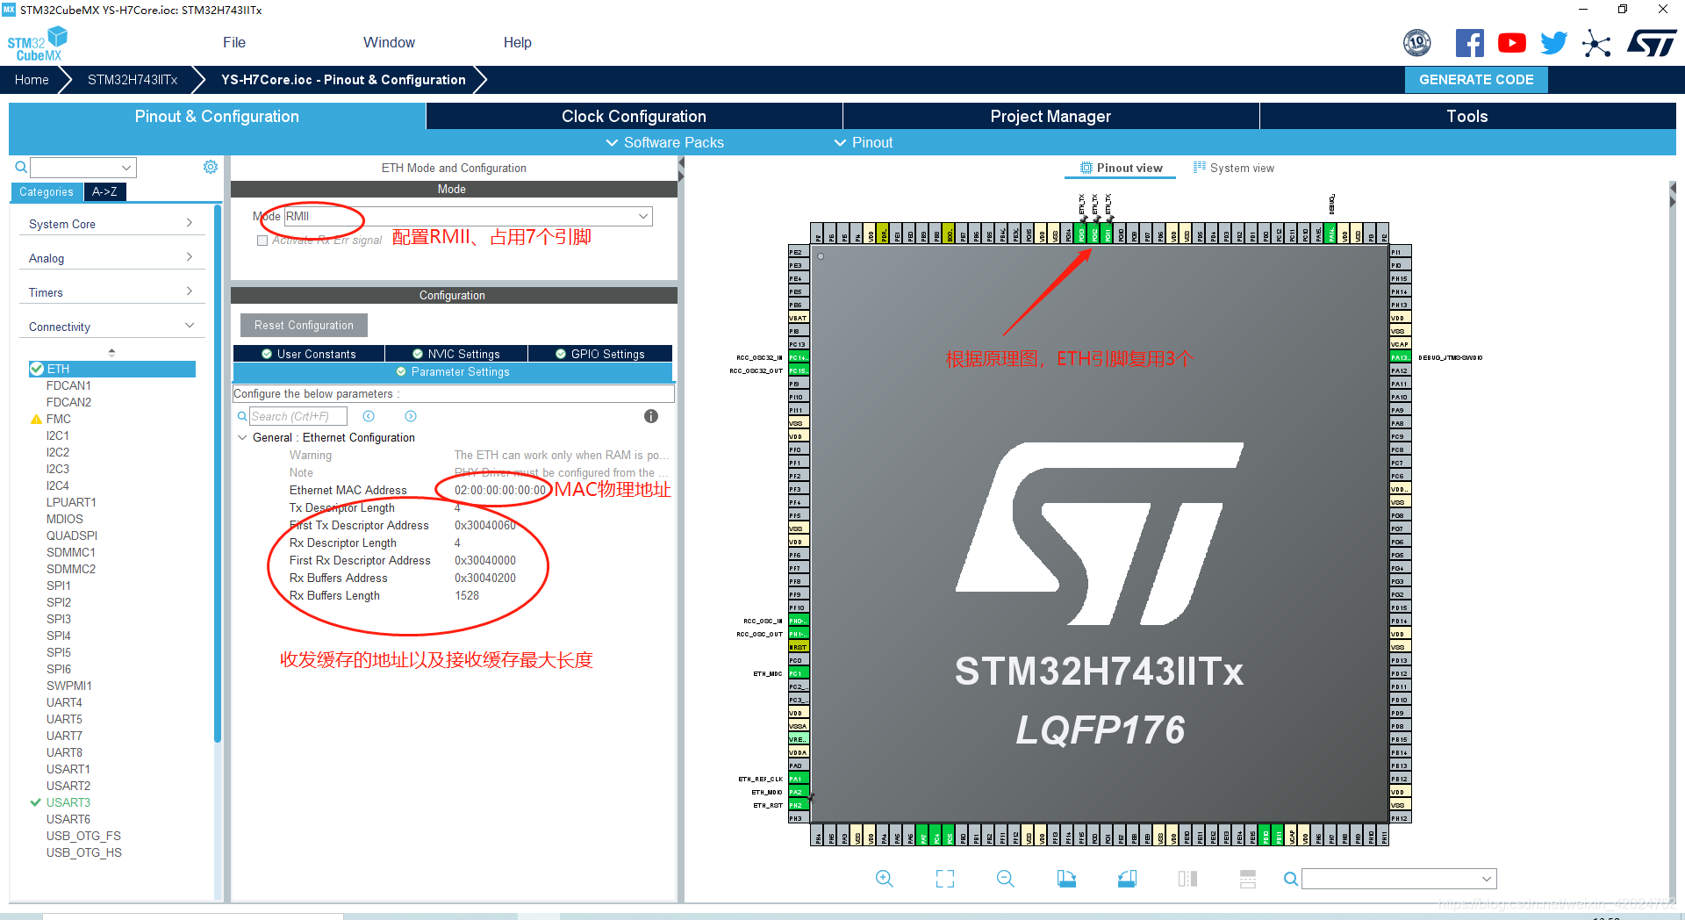Screen dimensions: 1685x920
Task: Enable Activate Rx Err signal checkbox
Action: coord(262,241)
